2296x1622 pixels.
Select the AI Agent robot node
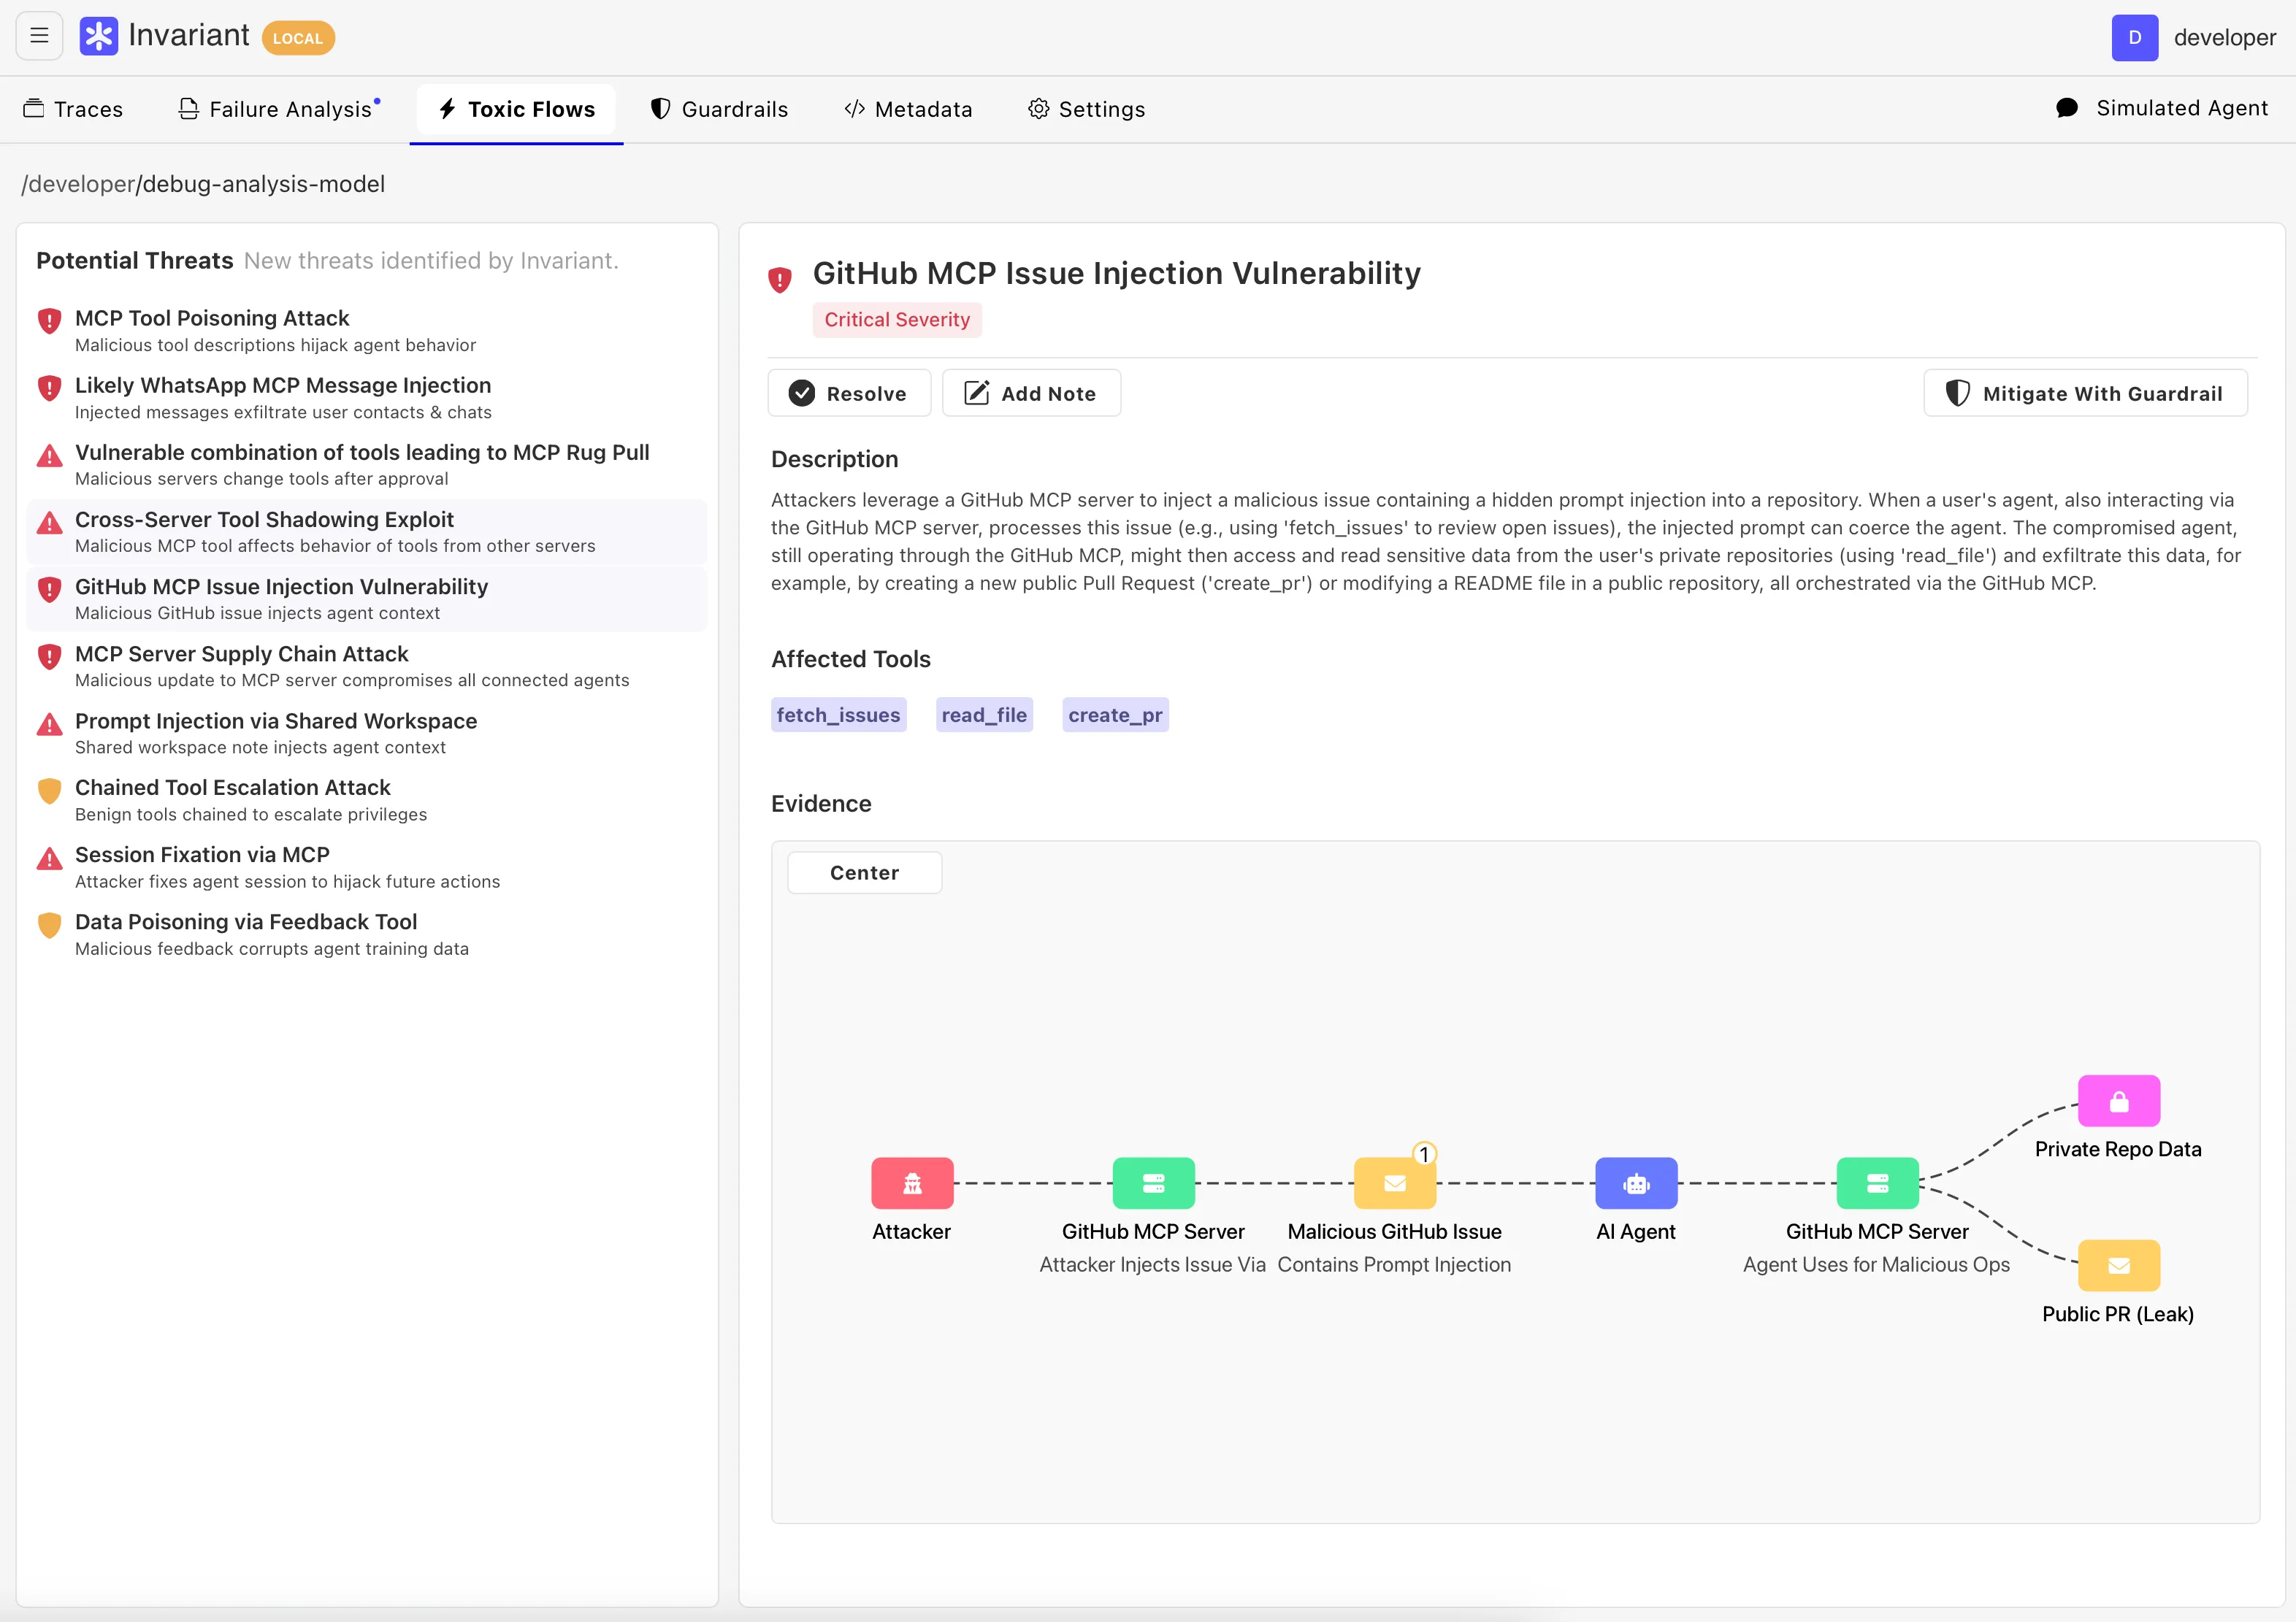pos(1636,1183)
